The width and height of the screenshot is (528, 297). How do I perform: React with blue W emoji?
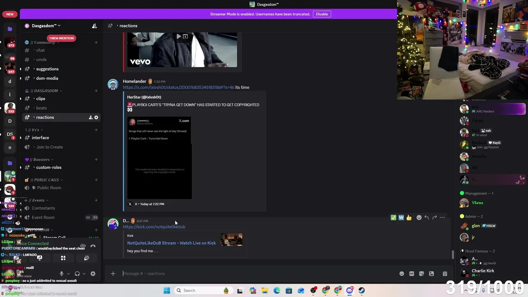[401, 217]
